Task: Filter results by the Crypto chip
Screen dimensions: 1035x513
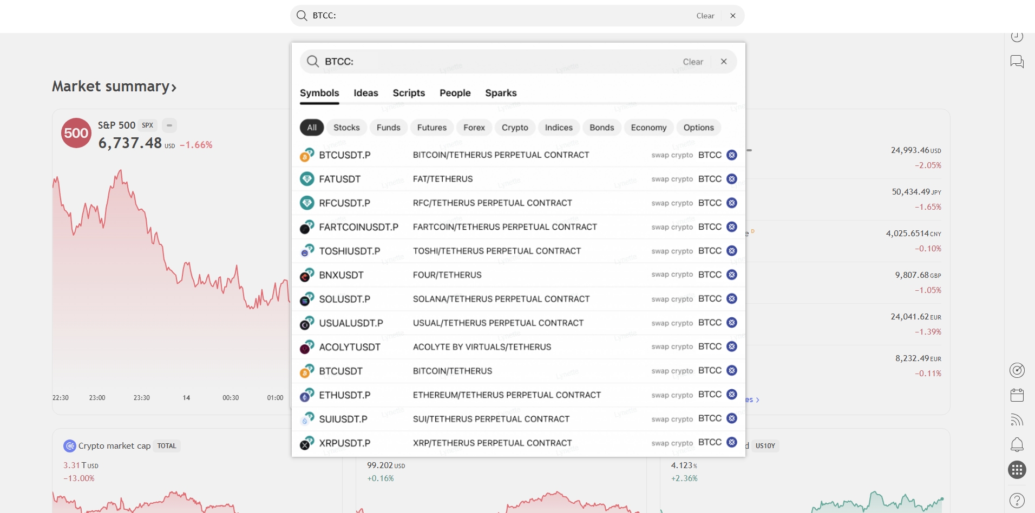Action: point(514,128)
